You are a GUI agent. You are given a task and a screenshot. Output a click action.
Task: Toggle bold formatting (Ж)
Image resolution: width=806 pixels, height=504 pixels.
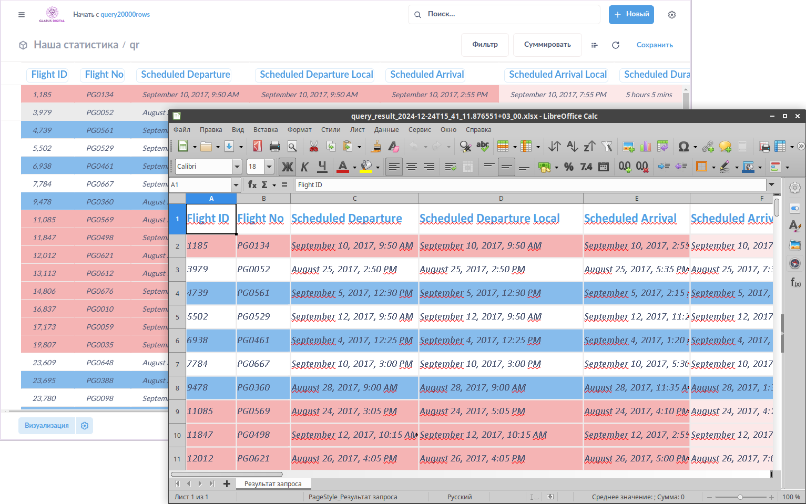(287, 167)
